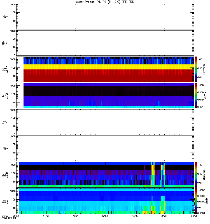Viewport: 210px width, 224px height.
Task: Click the '1.0000' tick on thc scm1 color bar
Action: 201,190
